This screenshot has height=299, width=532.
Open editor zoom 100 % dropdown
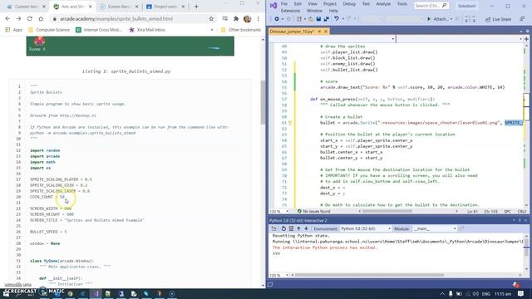point(287,211)
